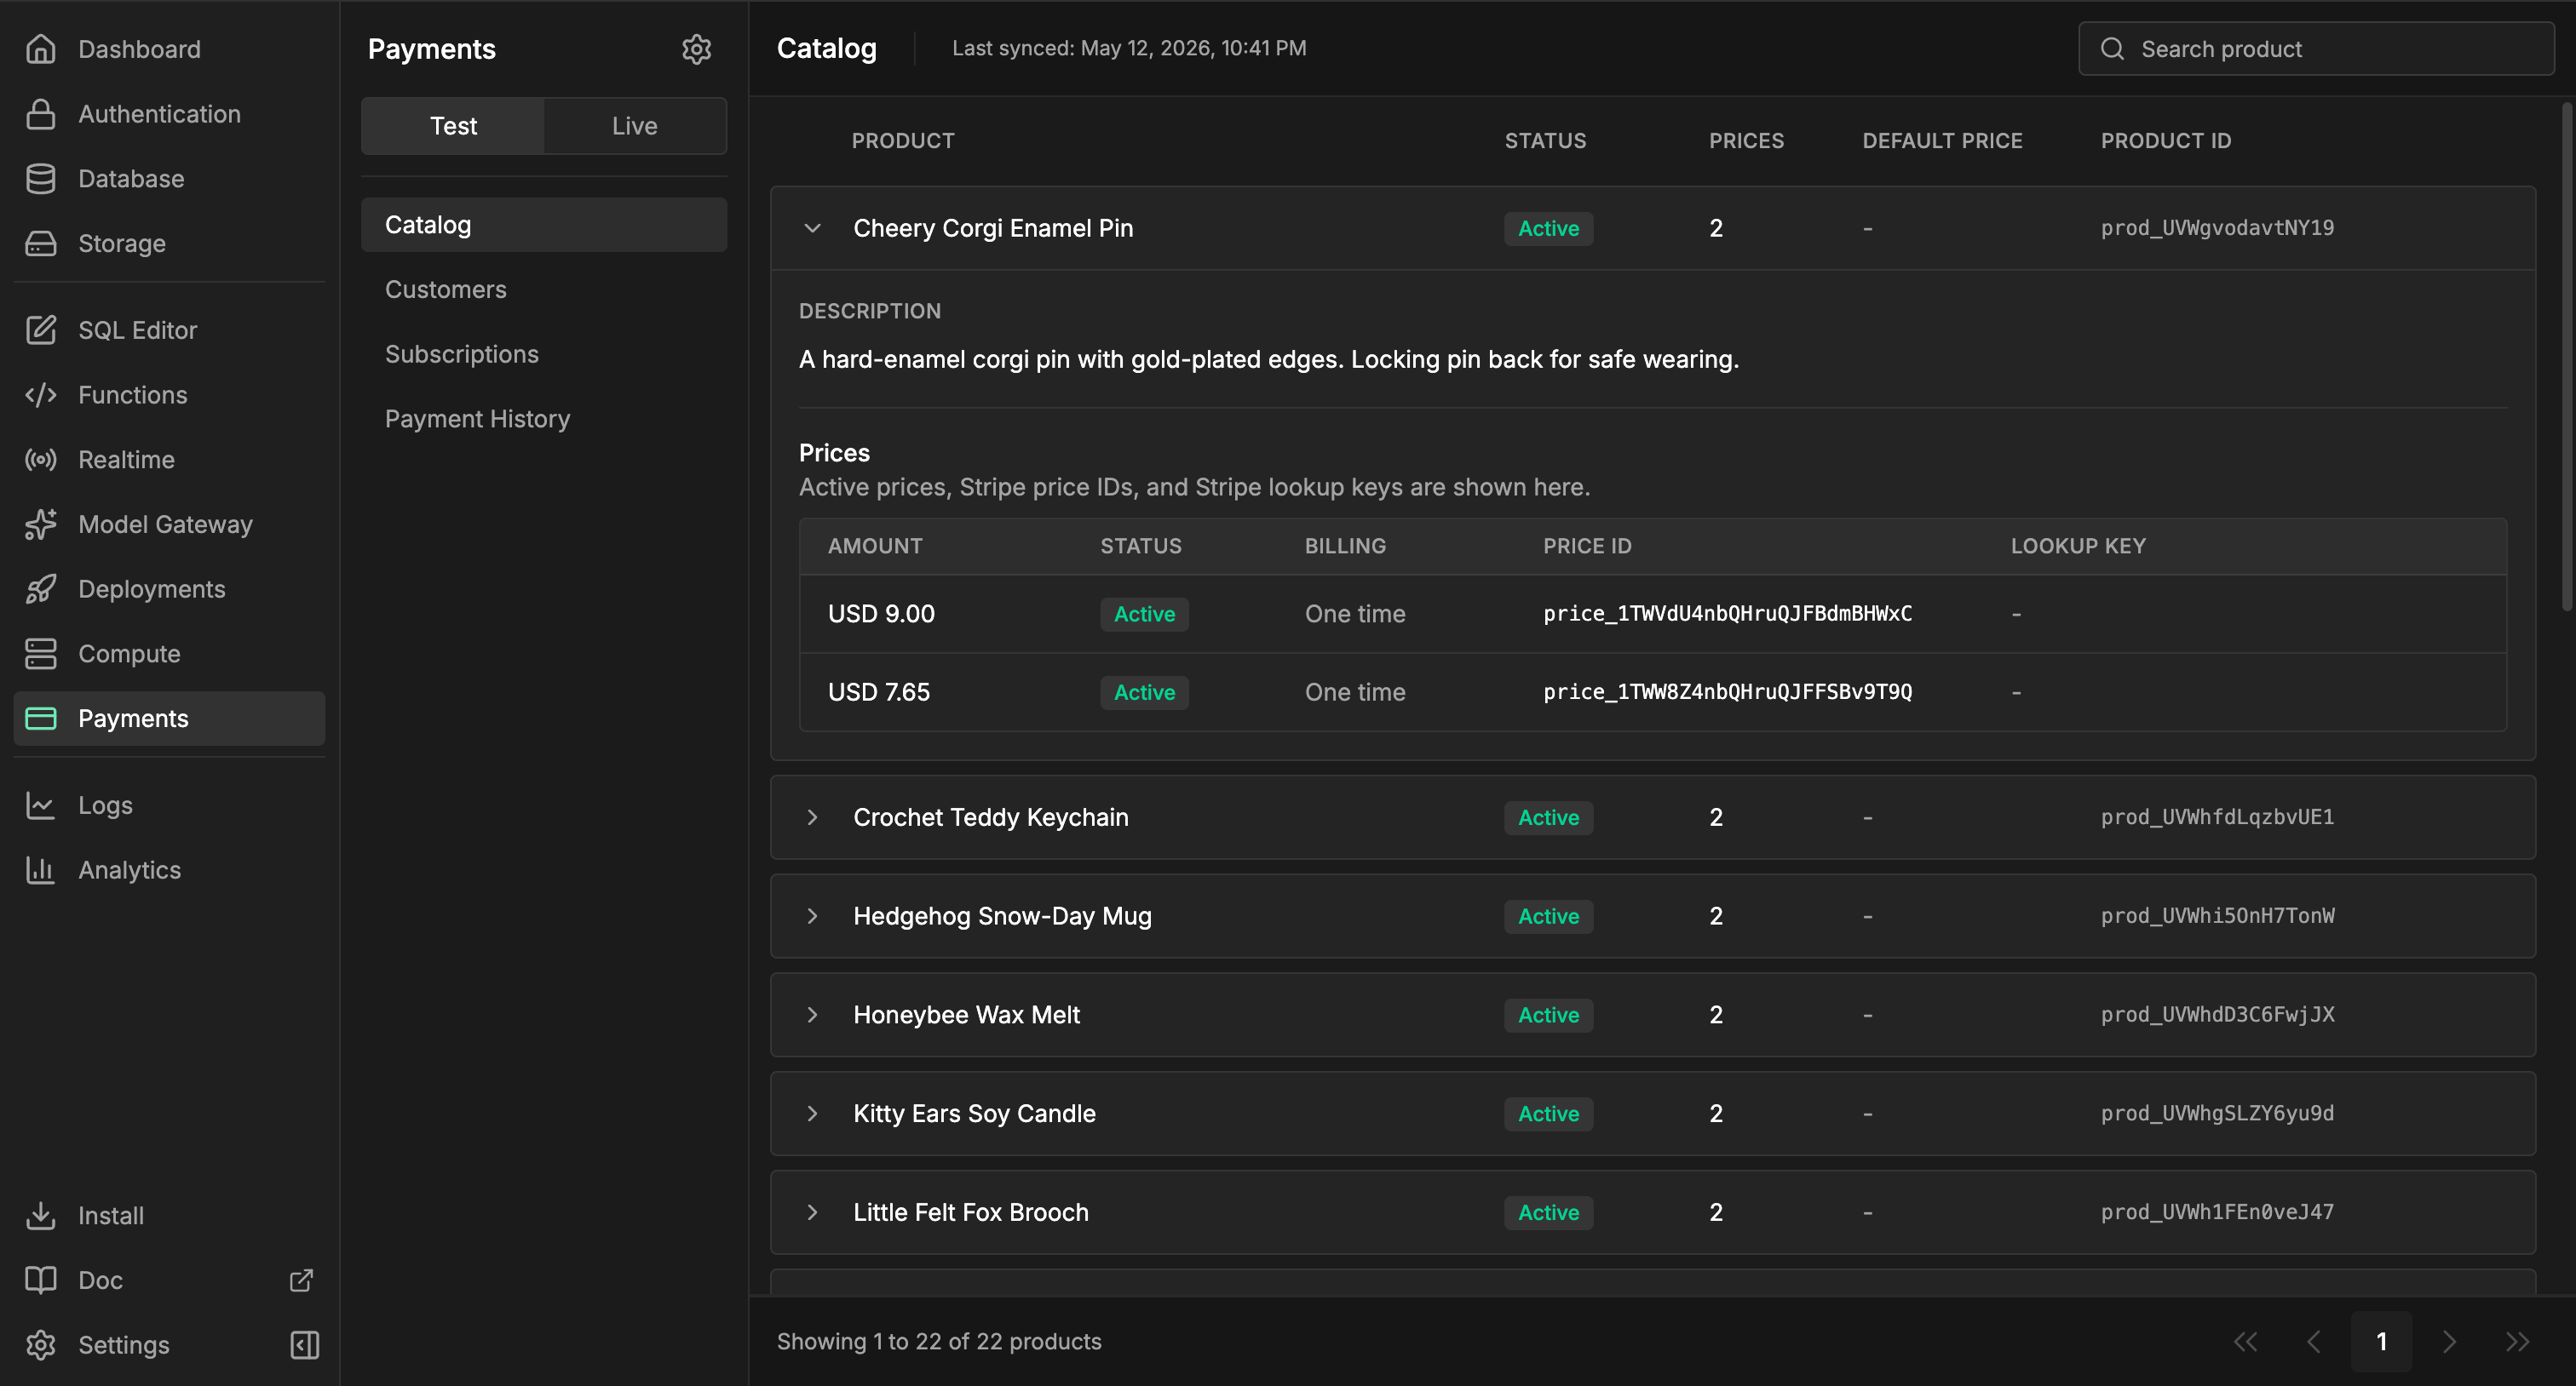Open Model Gateway from the sidebar
Screen dimensions: 2576x1386
[169, 524]
